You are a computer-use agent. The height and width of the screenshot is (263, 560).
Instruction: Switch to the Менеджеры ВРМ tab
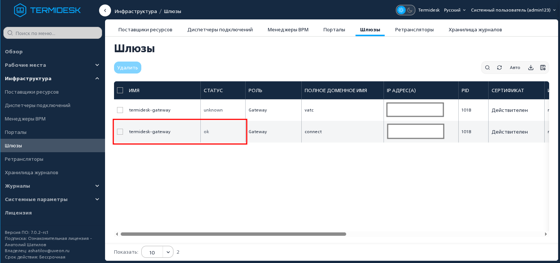[x=288, y=29]
